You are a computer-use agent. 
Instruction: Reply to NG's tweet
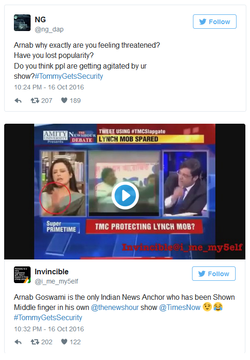(x=18, y=101)
